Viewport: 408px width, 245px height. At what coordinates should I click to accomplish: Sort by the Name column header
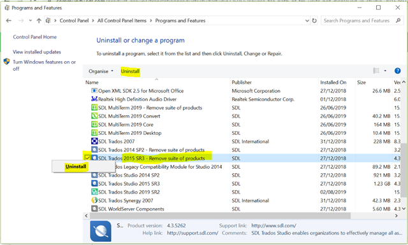(x=92, y=82)
